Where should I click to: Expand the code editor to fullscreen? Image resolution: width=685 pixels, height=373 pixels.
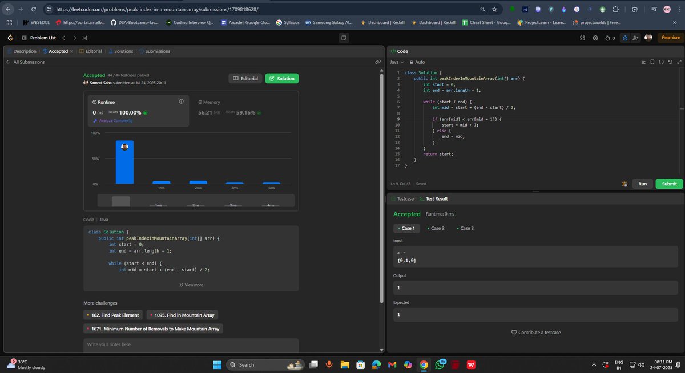coord(679,62)
